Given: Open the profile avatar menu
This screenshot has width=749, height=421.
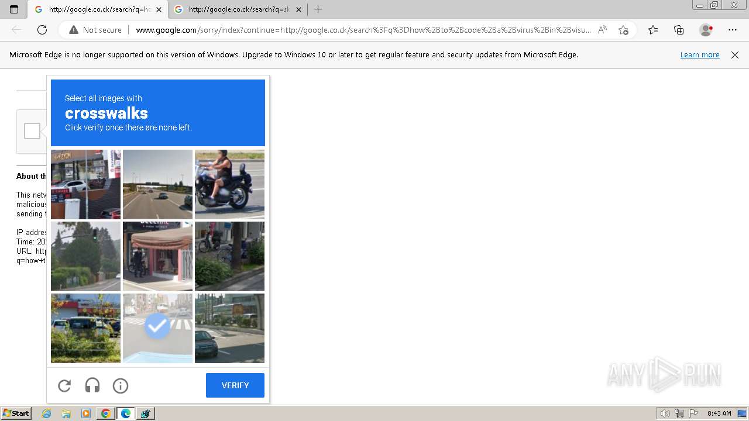Looking at the screenshot, I should 706,30.
